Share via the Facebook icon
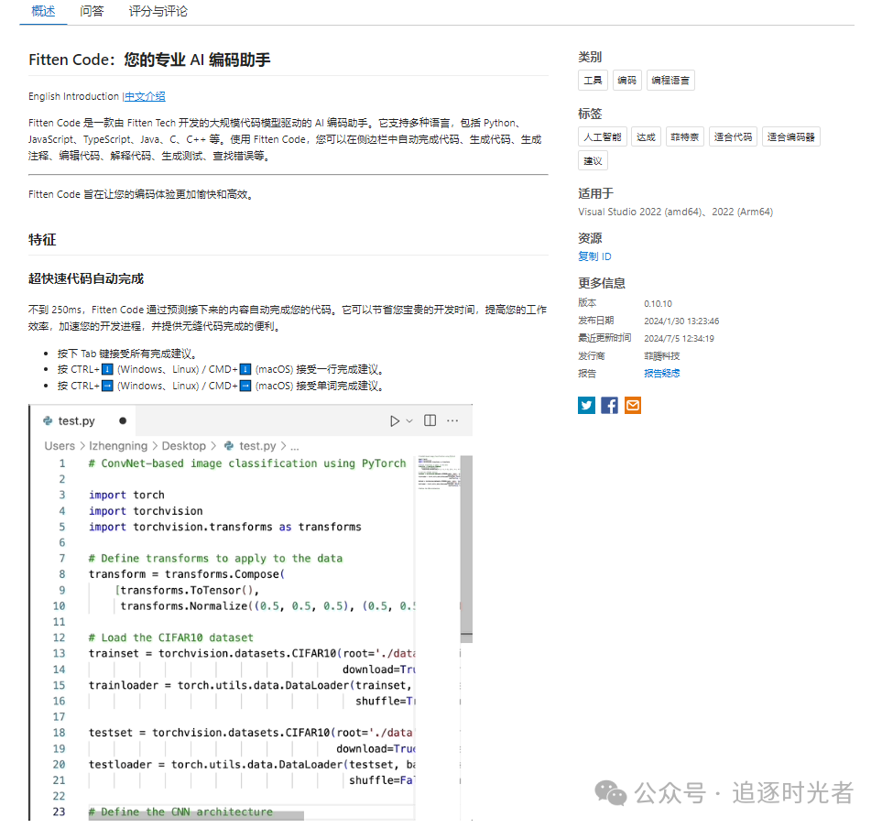This screenshot has width=882, height=828. (x=609, y=405)
